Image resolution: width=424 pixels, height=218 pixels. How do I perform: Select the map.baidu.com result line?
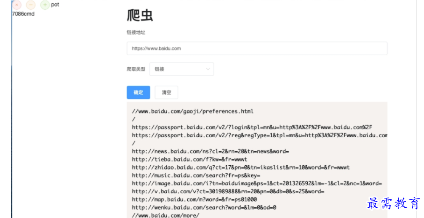point(194,199)
